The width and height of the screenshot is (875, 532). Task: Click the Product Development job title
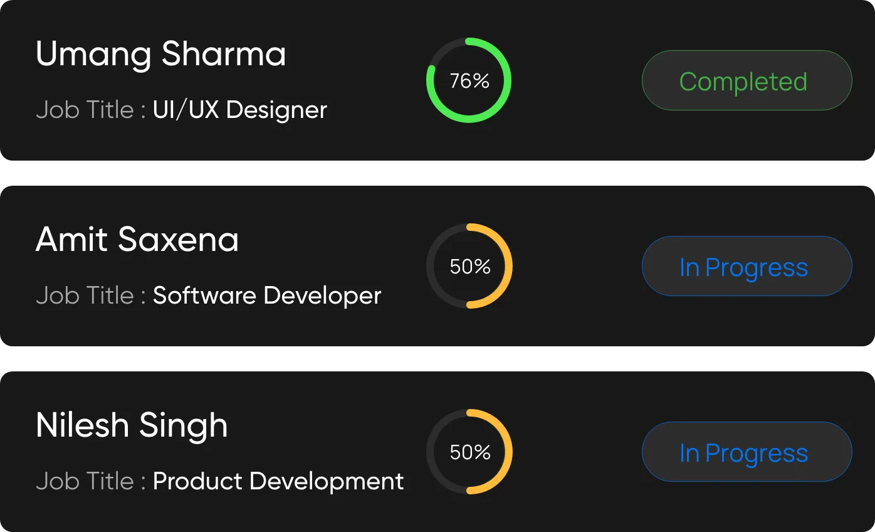(278, 481)
